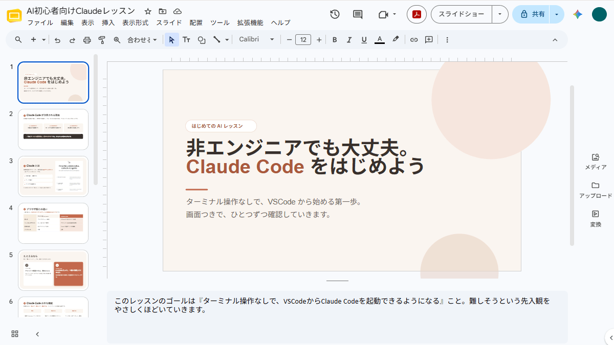Select the paint format tool
Image resolution: width=614 pixels, height=345 pixels.
click(x=102, y=39)
